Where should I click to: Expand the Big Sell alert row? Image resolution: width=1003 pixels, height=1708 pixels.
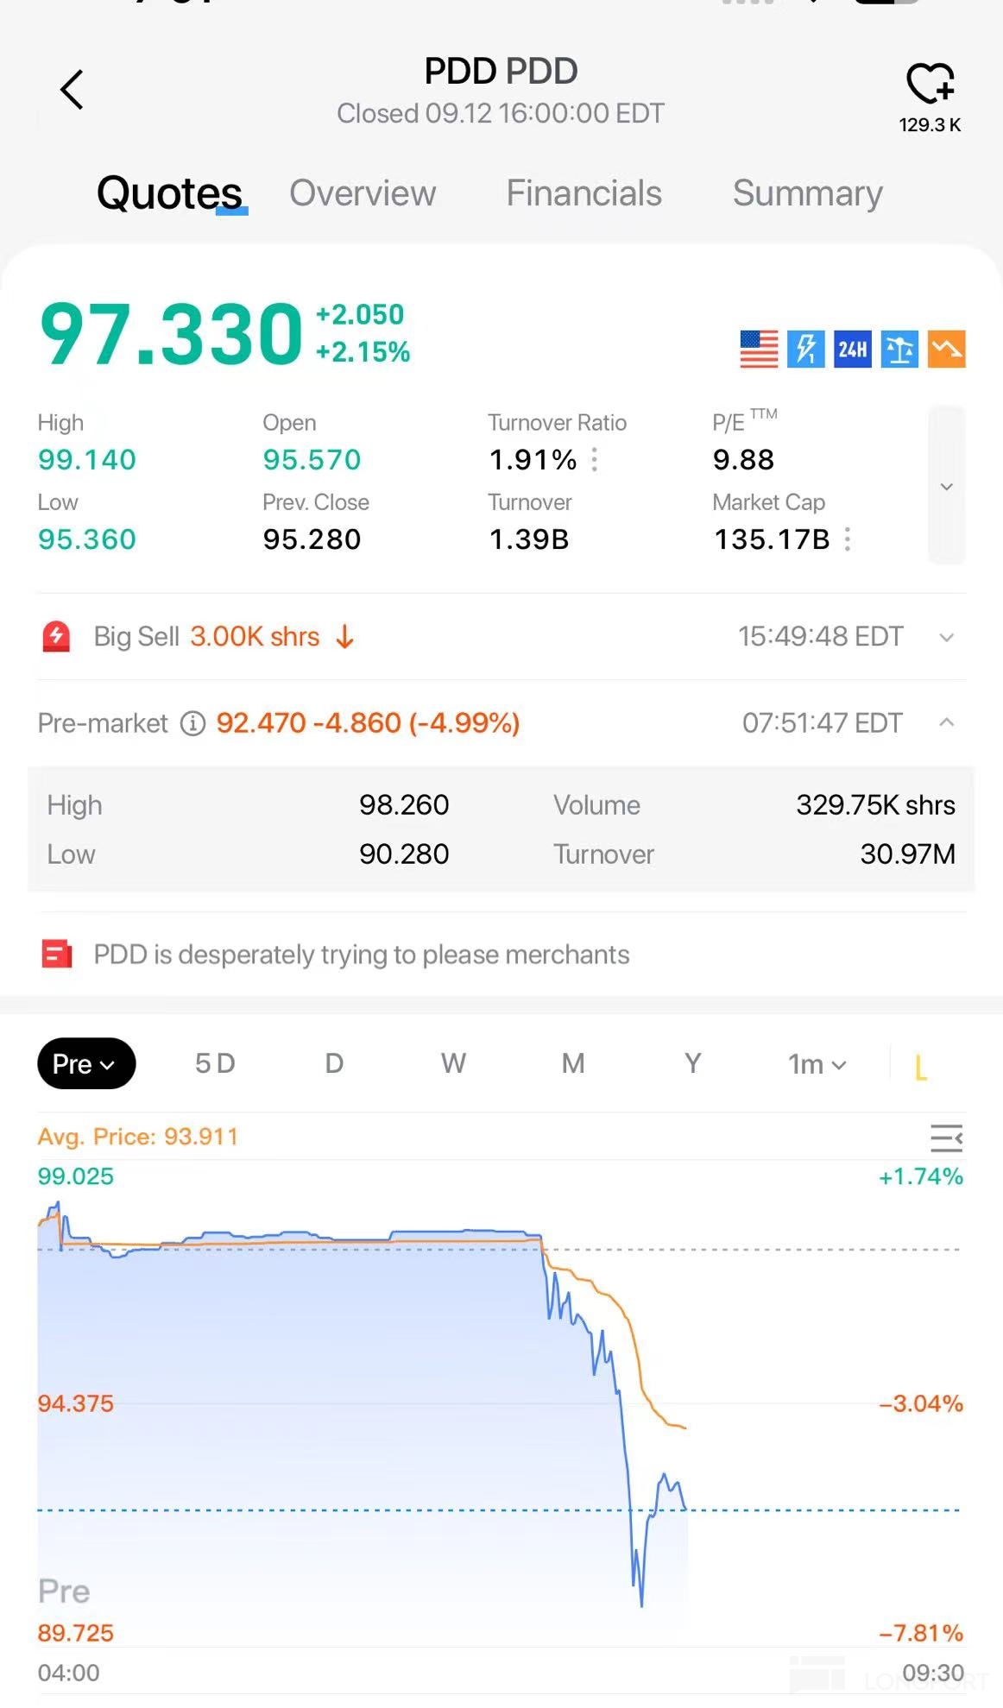point(947,638)
